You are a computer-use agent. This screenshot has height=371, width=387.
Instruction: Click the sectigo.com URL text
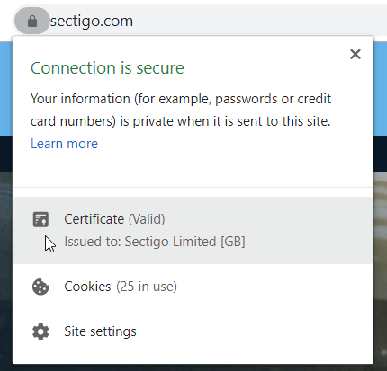92,21
